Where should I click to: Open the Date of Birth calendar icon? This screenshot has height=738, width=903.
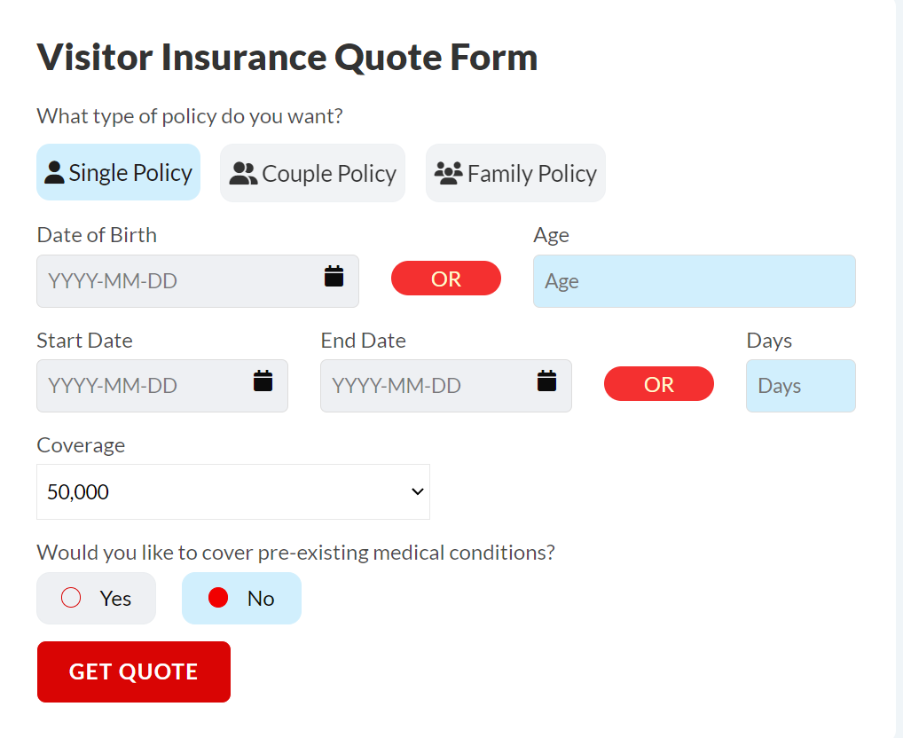(x=334, y=276)
